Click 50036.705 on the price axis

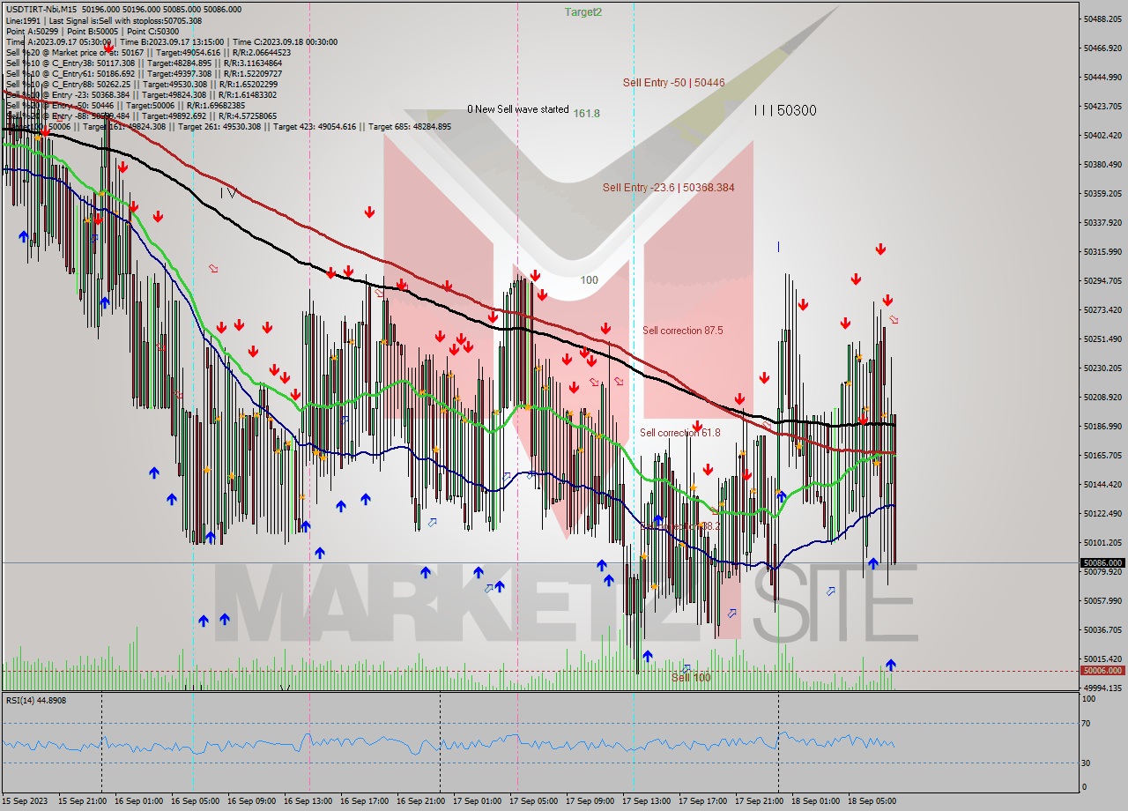(x=1102, y=629)
